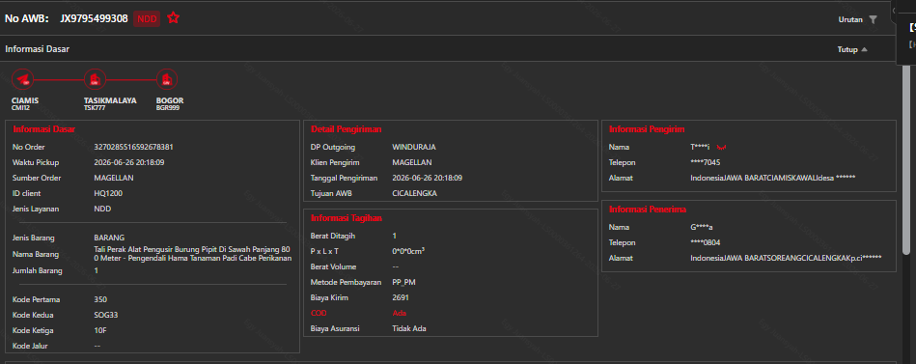Viewport: 916px width, 364px height.
Task: Select DP Outgoing value WINDURAJA
Action: tap(414, 147)
